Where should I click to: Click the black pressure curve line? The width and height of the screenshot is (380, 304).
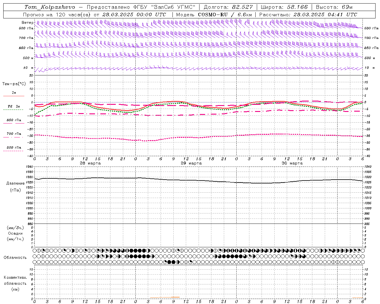coord(198,180)
